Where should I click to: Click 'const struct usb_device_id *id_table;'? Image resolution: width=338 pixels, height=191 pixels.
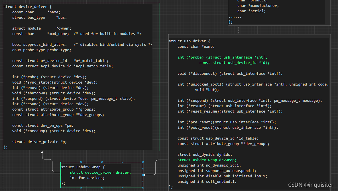tap(218, 138)
